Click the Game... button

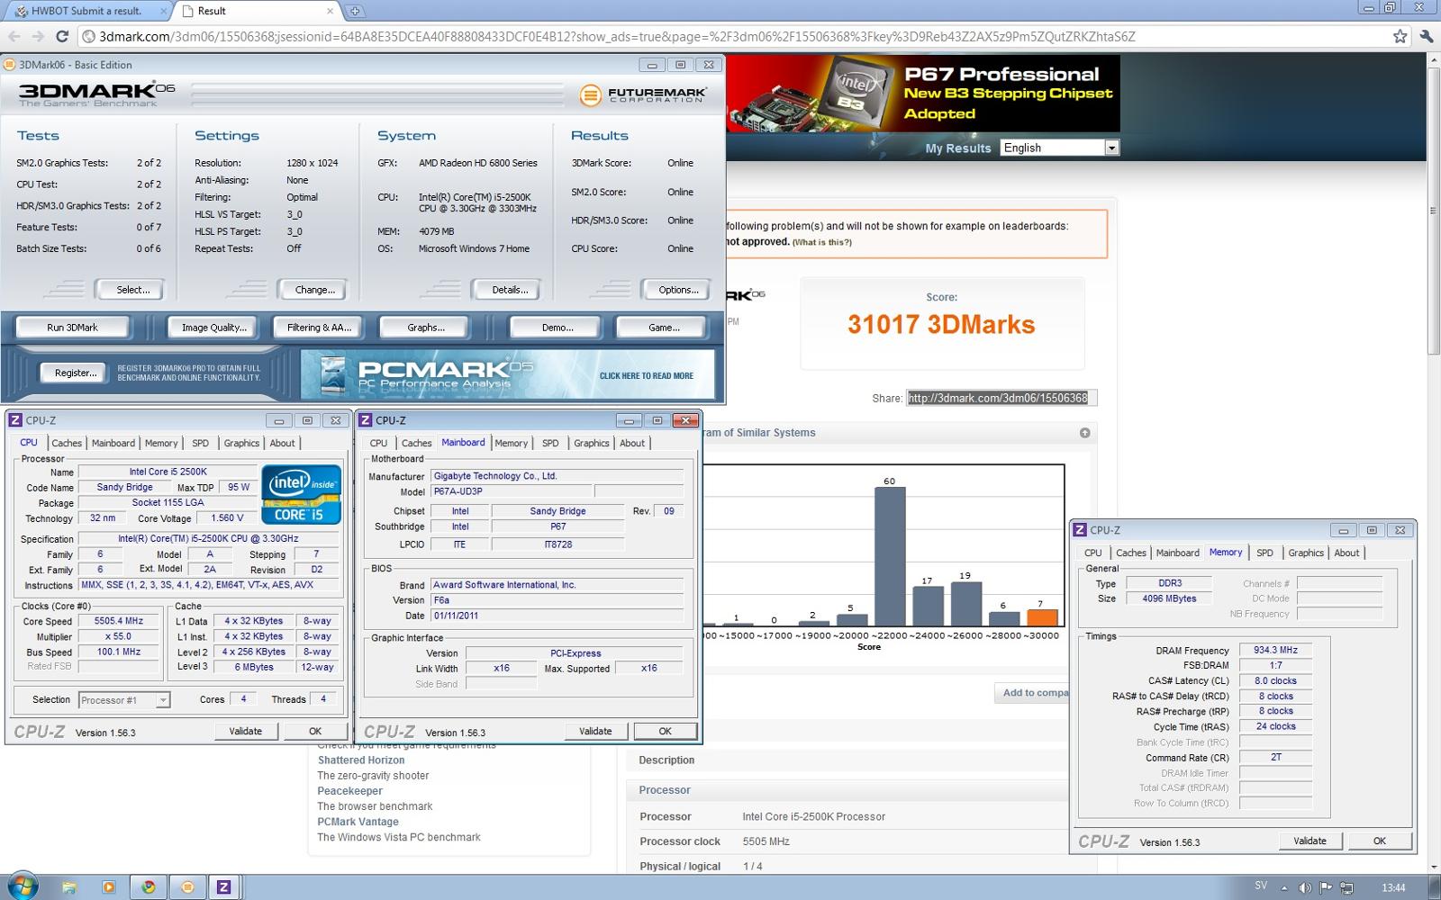[x=664, y=328]
